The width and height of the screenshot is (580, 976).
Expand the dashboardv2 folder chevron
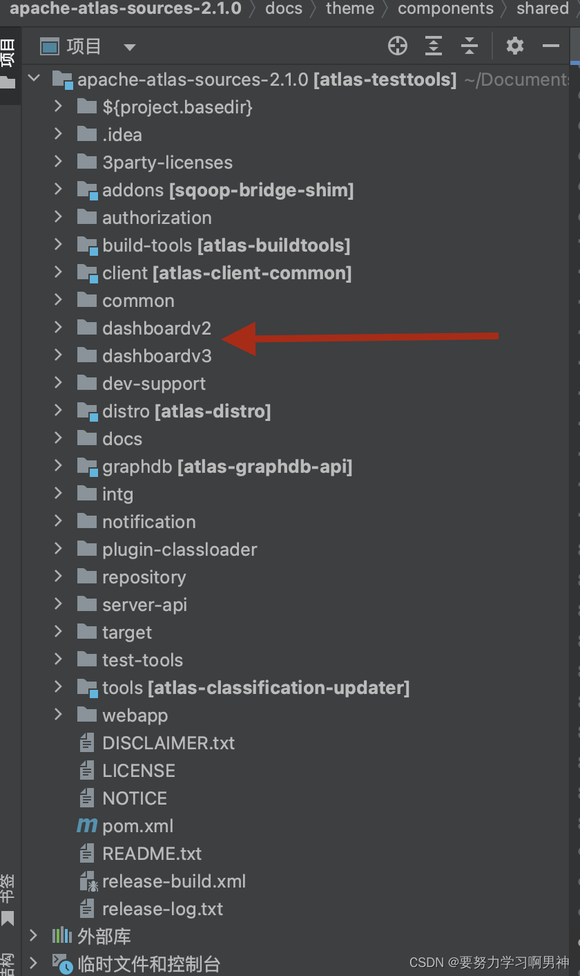pyautogui.click(x=58, y=328)
